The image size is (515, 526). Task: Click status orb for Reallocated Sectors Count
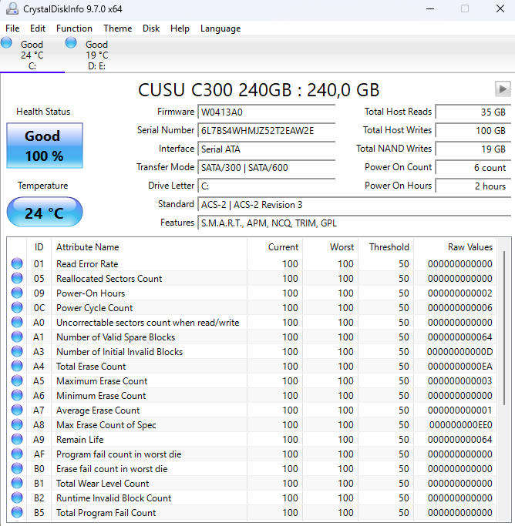[17, 279]
